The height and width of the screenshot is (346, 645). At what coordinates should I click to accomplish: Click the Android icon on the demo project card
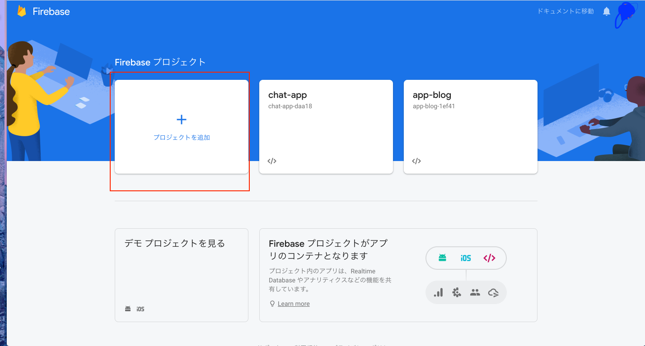tap(128, 309)
